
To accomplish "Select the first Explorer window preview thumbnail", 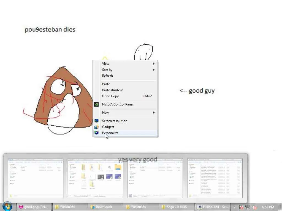I will 36,178.
